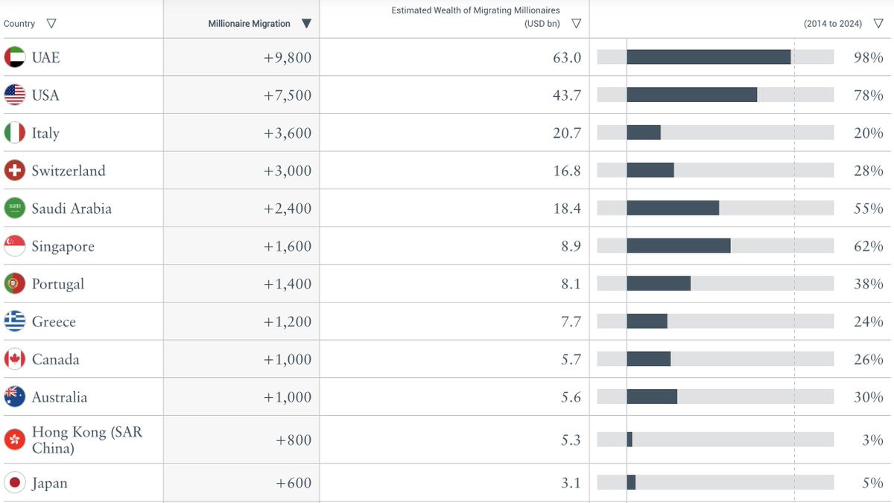Click the 62% growth value
This screenshot has width=894, height=503.
click(x=869, y=247)
